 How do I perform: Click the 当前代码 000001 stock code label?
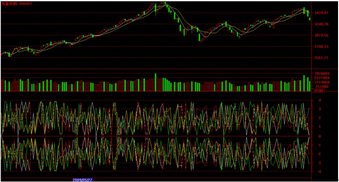[x=17, y=4]
